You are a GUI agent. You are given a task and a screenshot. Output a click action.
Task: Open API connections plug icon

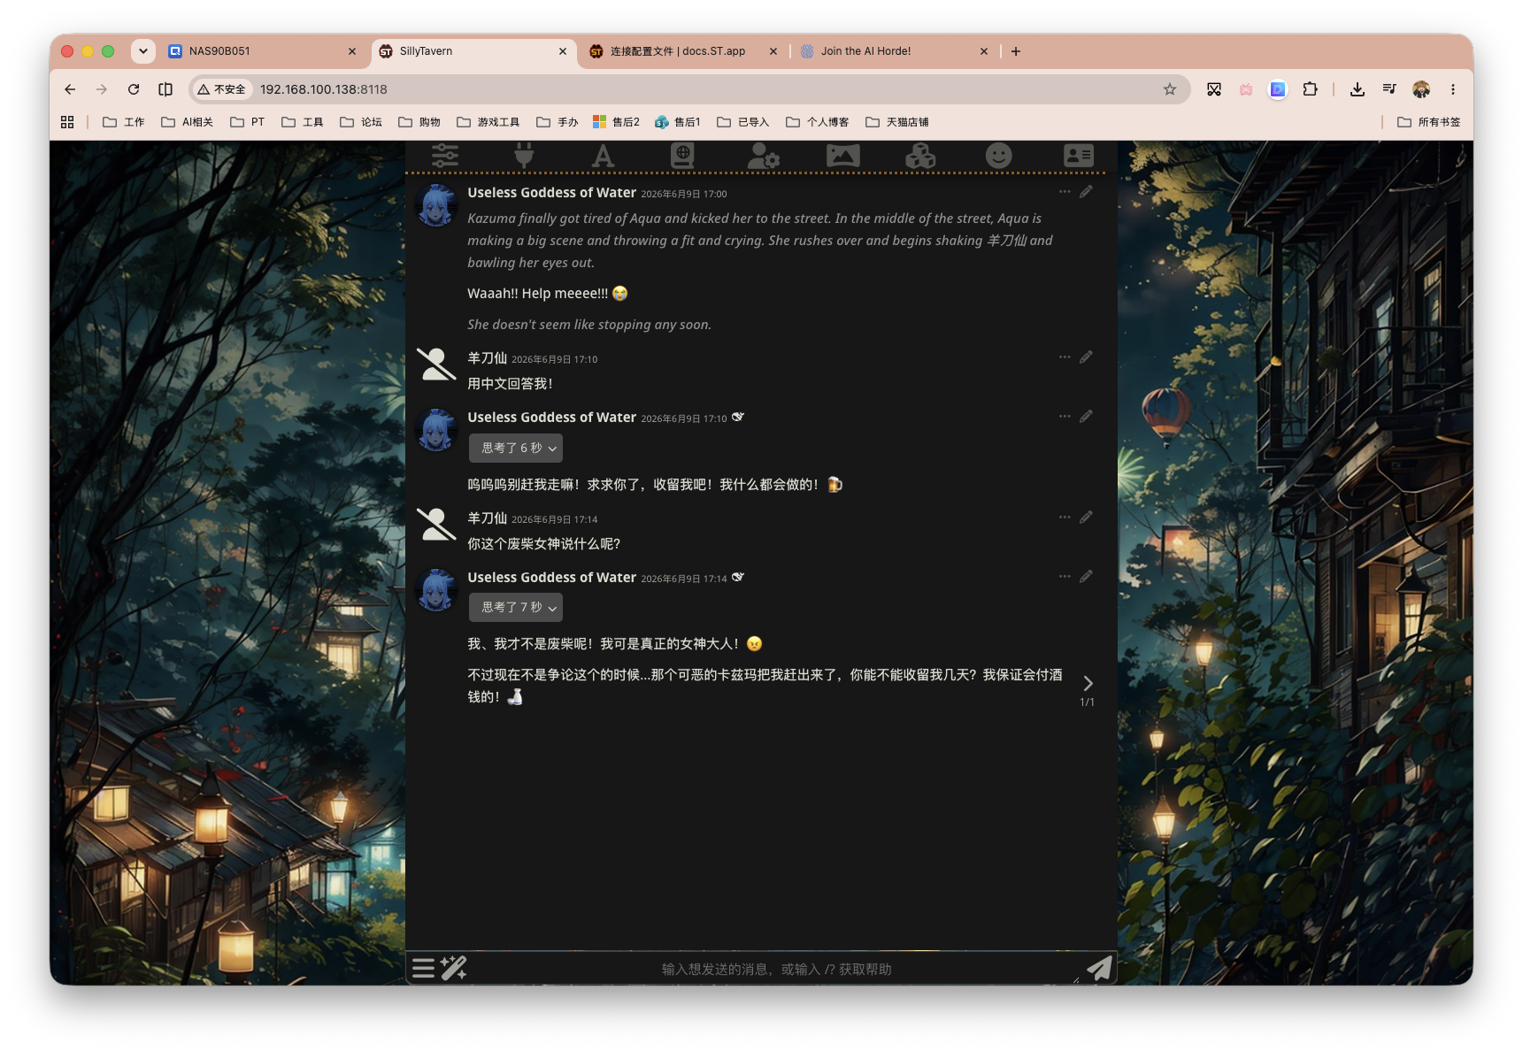click(524, 156)
